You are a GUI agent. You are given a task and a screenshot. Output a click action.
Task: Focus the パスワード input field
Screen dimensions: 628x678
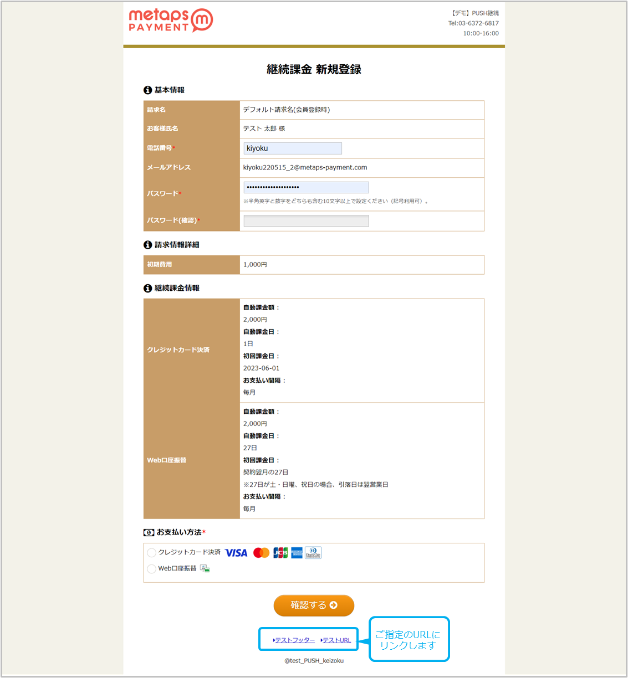(x=306, y=187)
